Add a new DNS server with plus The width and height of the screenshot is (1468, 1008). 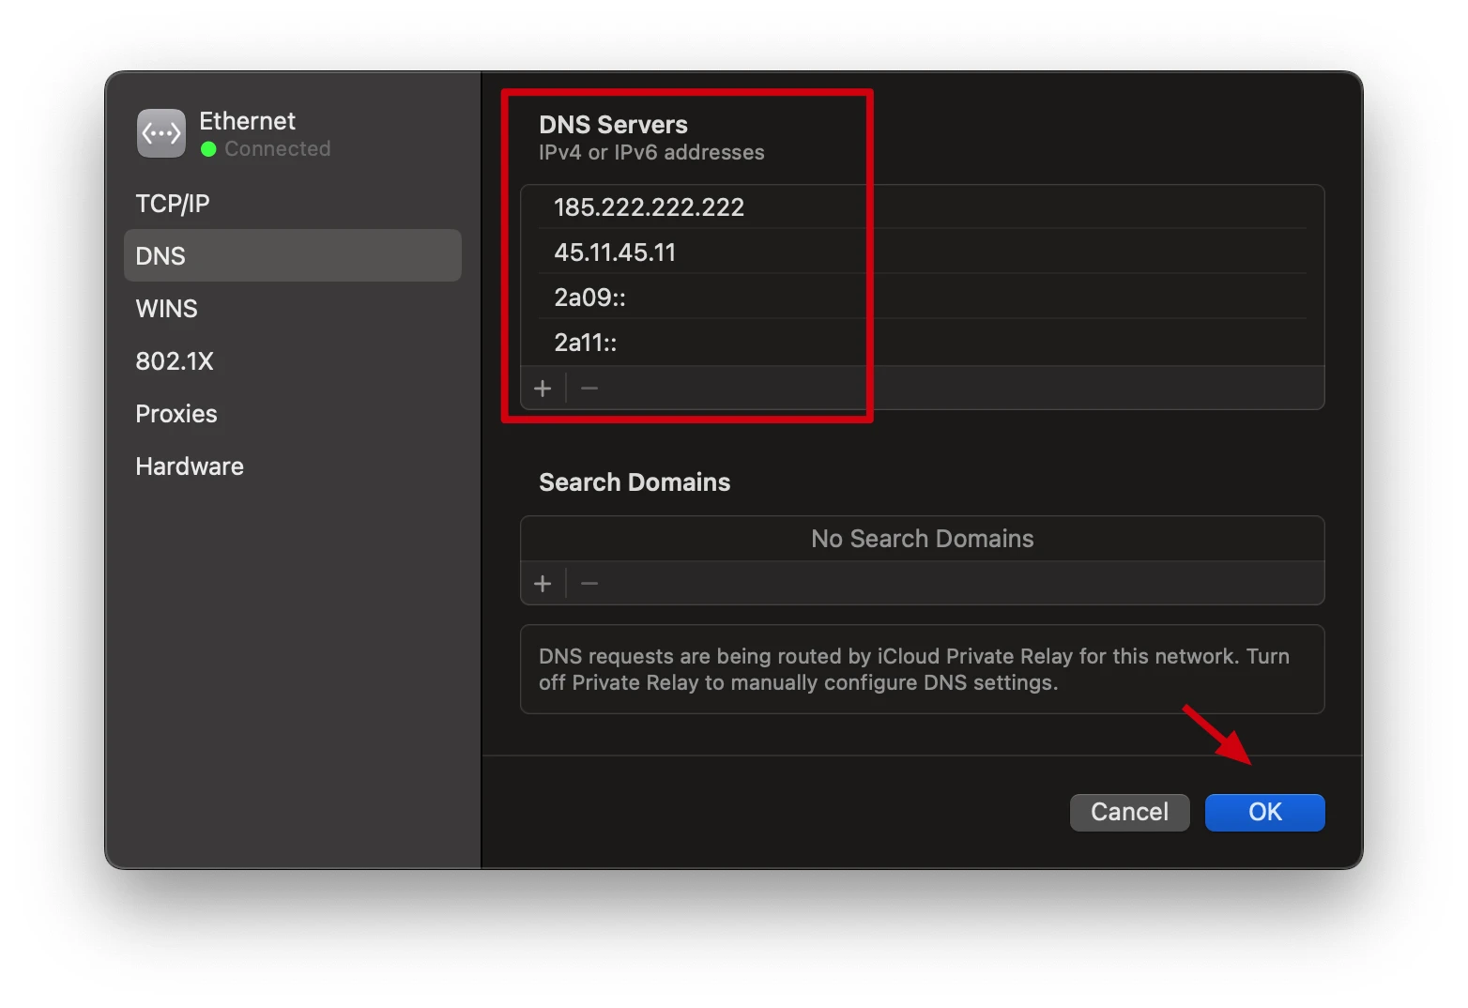coord(543,389)
